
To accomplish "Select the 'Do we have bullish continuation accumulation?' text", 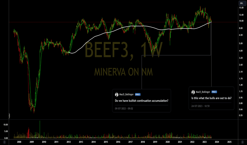I will (x=142, y=101).
